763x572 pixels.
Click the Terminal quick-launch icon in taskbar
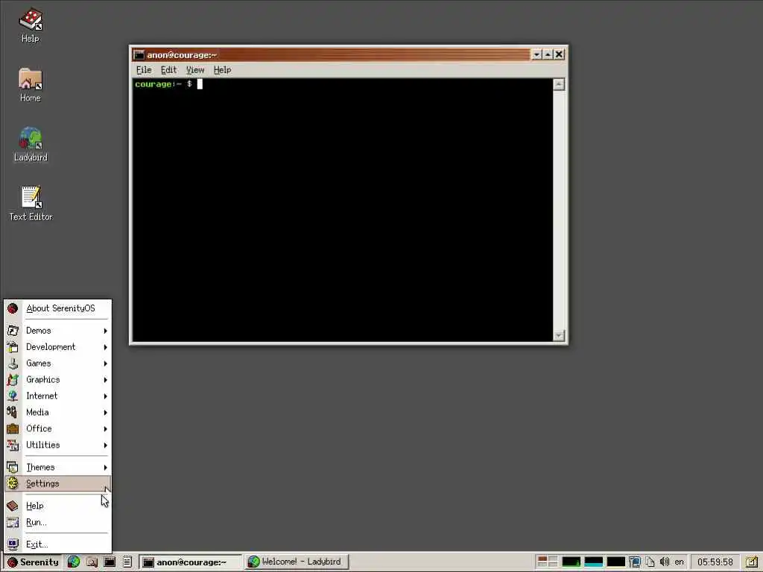(110, 562)
